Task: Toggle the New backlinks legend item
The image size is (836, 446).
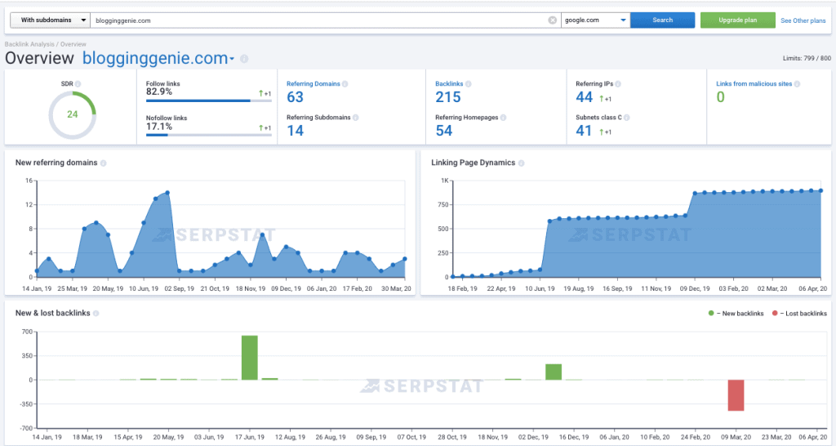Action: 736,313
